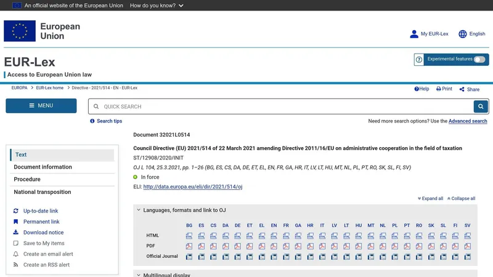Open German HTML version icon
The image size is (493, 277).
pos(238,236)
